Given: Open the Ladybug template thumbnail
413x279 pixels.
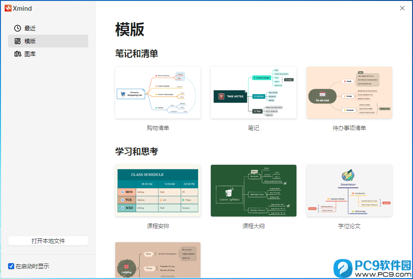Looking at the screenshot, I should click(x=158, y=260).
